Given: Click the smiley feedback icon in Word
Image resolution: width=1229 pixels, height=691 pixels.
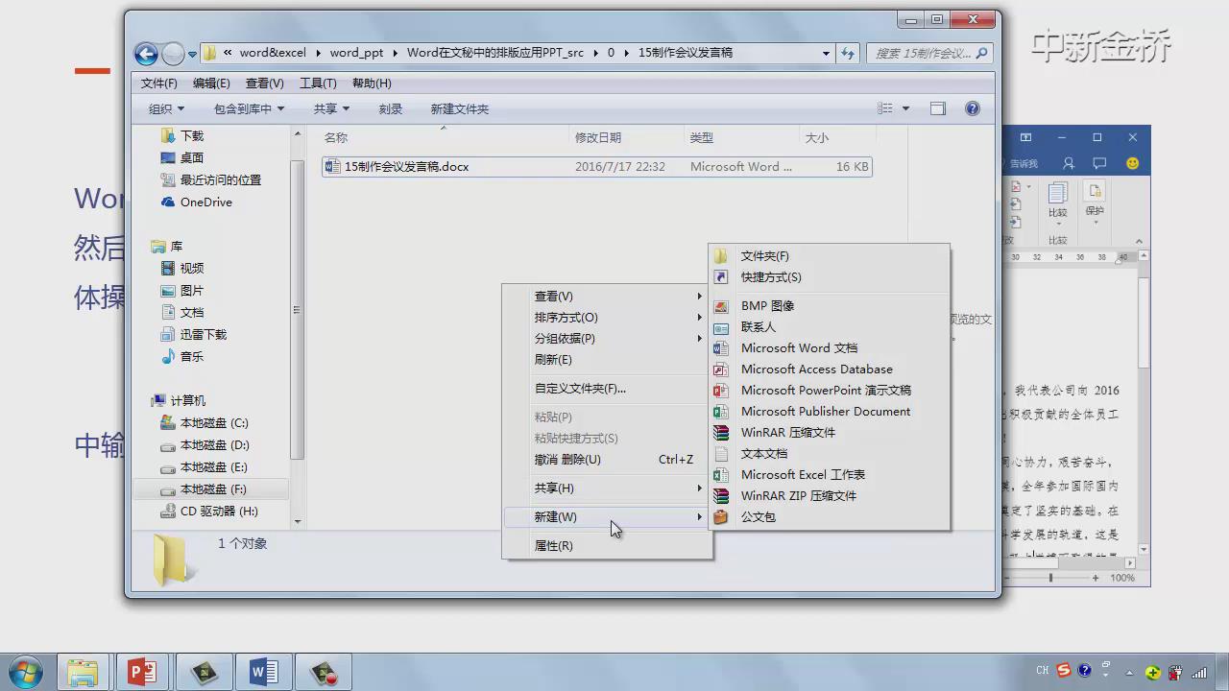Looking at the screenshot, I should click(x=1132, y=163).
